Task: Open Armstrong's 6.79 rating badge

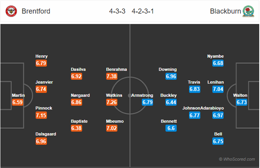Action: pos(147,102)
